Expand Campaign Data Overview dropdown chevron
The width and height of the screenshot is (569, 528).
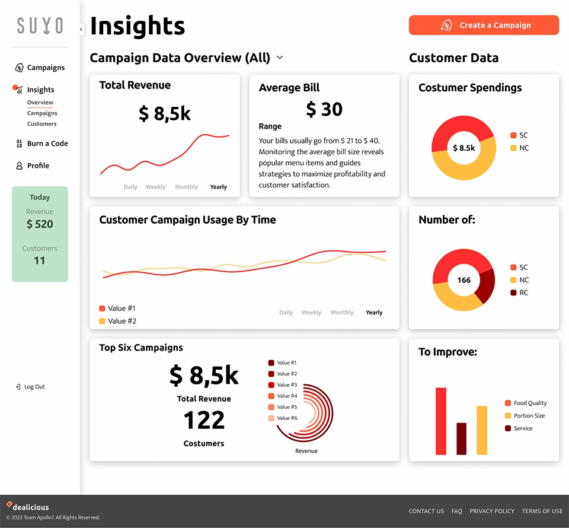[280, 58]
